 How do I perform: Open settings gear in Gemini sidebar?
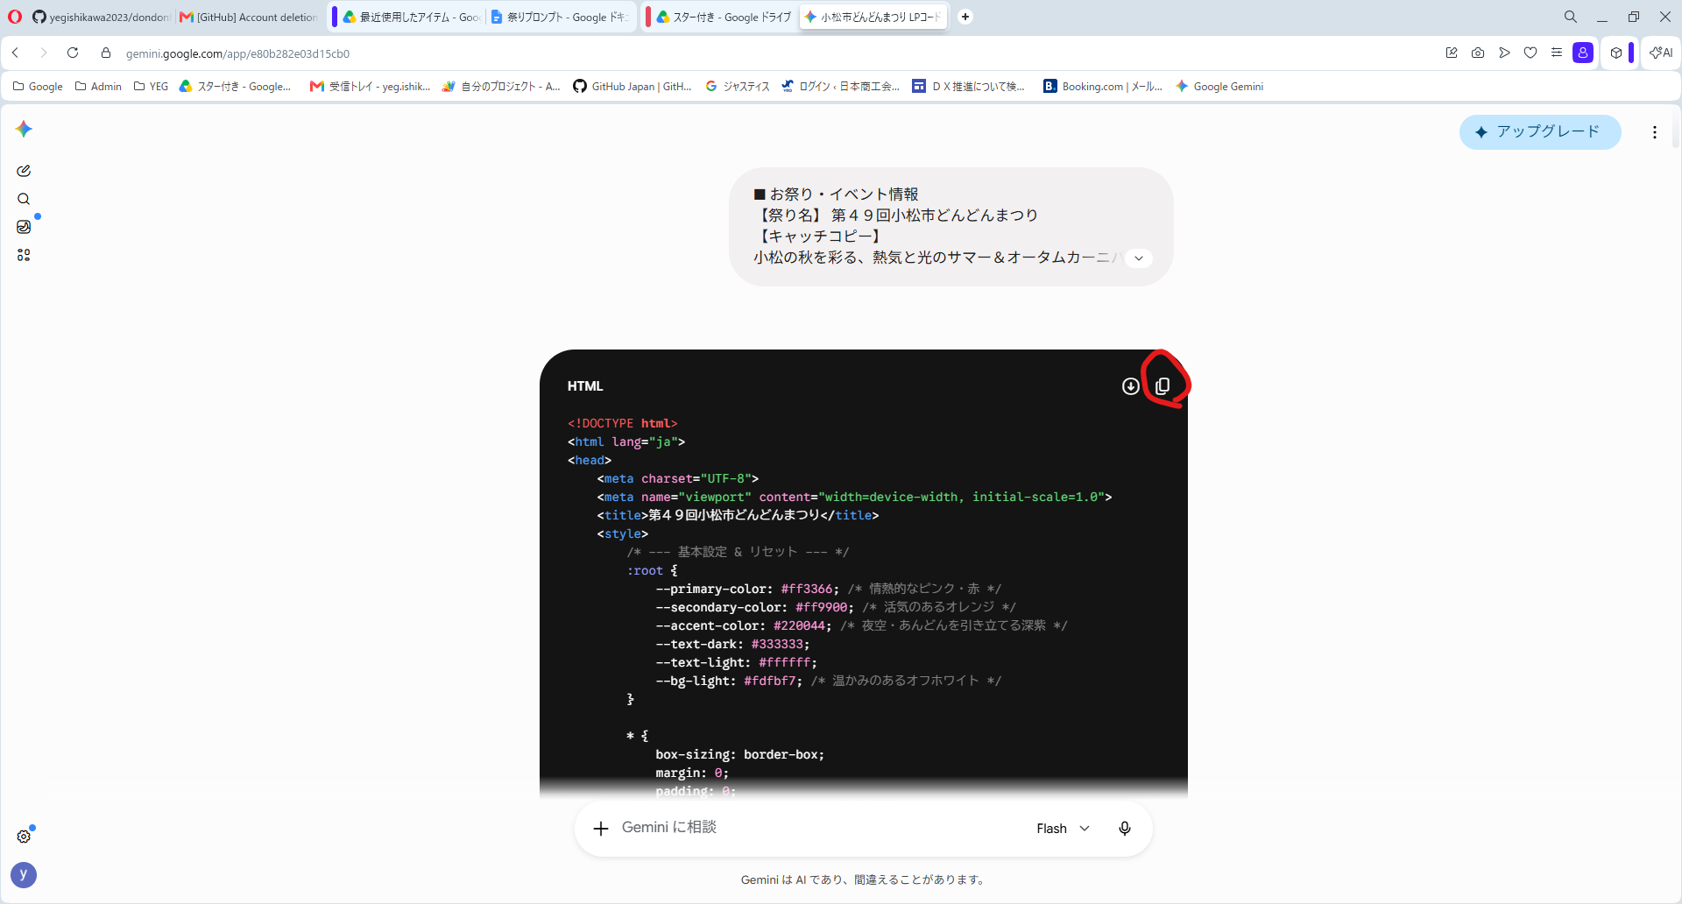coord(24,837)
